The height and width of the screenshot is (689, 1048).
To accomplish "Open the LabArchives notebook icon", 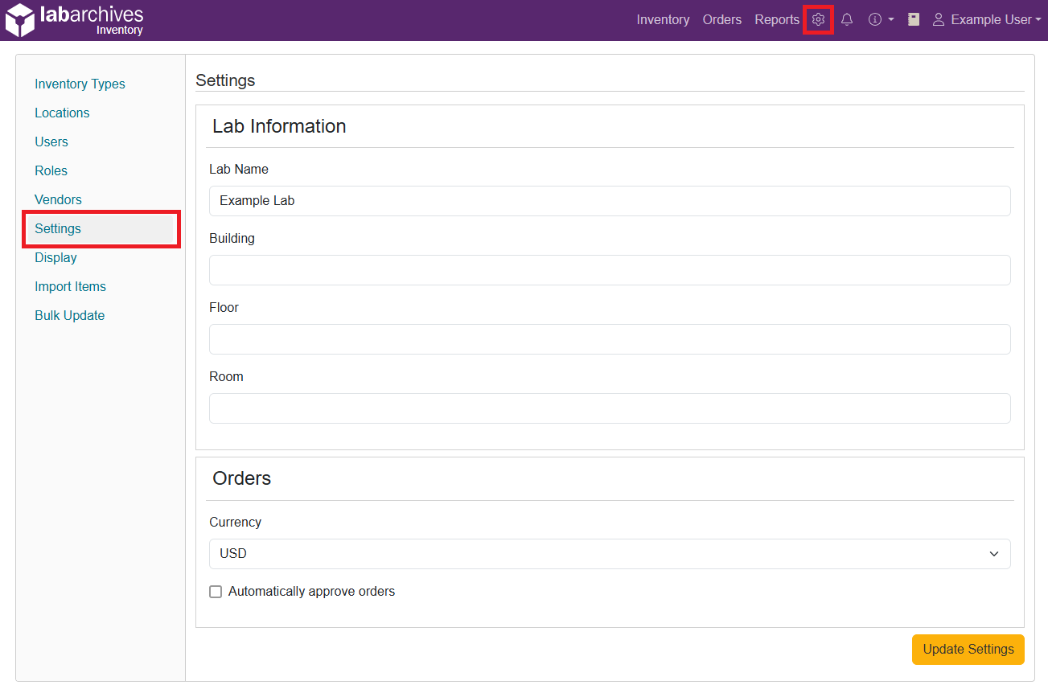I will (x=914, y=19).
